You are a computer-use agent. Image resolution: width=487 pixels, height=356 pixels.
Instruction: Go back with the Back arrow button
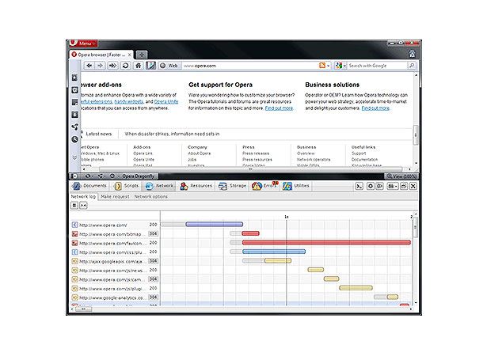(x=89, y=66)
